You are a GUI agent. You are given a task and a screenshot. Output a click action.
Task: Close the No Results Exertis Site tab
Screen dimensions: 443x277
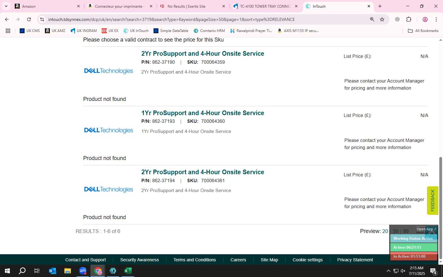224,6
